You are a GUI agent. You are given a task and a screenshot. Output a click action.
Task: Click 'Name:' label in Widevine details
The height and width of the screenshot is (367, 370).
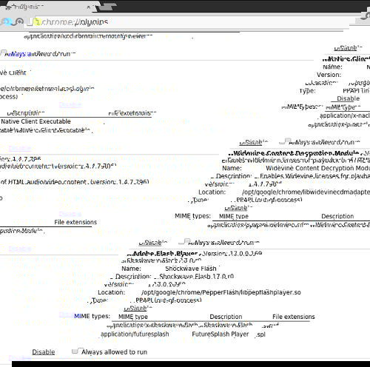pyautogui.click(x=232, y=168)
